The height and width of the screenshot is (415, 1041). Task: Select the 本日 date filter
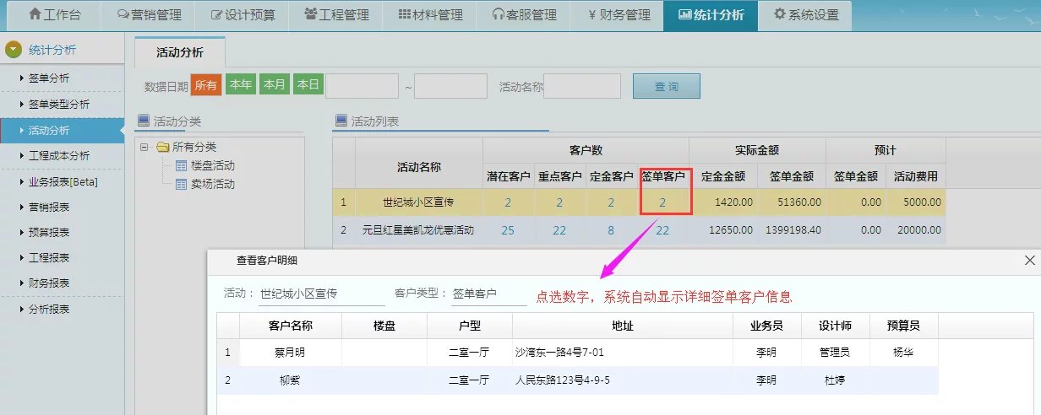pos(308,85)
